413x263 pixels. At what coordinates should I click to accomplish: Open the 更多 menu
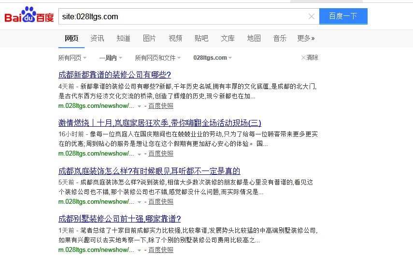[306, 39]
